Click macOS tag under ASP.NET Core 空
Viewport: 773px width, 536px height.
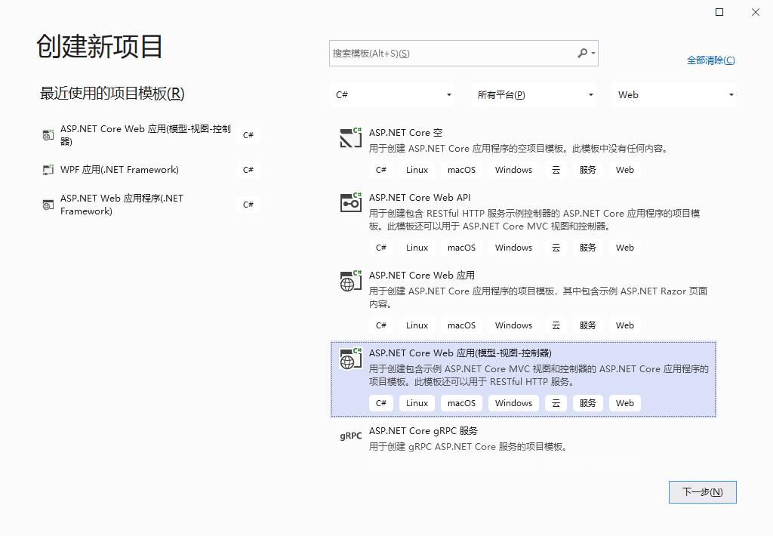coord(461,170)
